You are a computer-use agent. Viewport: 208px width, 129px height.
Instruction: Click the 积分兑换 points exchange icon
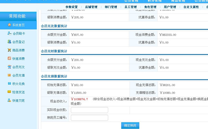click(x=9, y=83)
